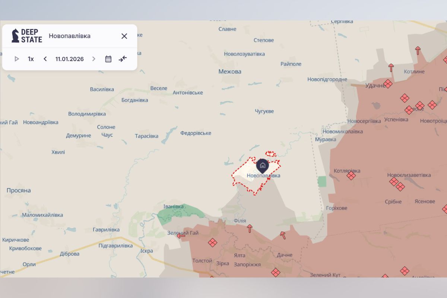The width and height of the screenshot is (447, 298).
Task: Change the 1x playback speed
Action: (31, 59)
